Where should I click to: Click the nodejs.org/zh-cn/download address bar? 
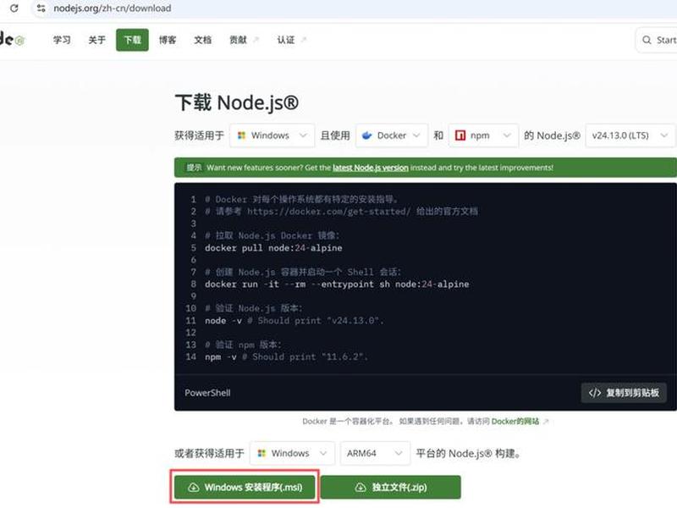(113, 8)
